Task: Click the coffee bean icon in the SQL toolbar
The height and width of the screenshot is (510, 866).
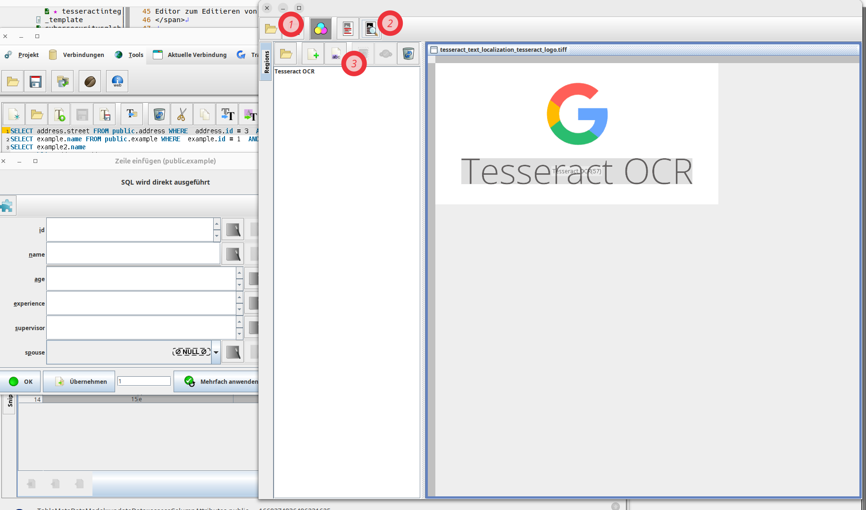Action: (x=89, y=81)
